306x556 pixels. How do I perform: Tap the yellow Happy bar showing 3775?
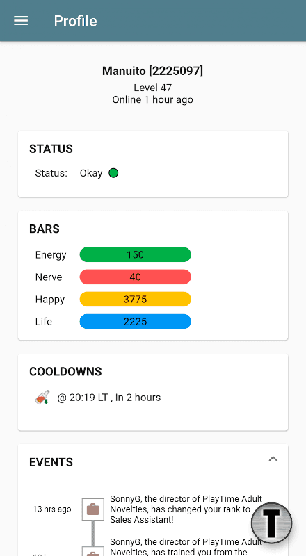tap(135, 300)
